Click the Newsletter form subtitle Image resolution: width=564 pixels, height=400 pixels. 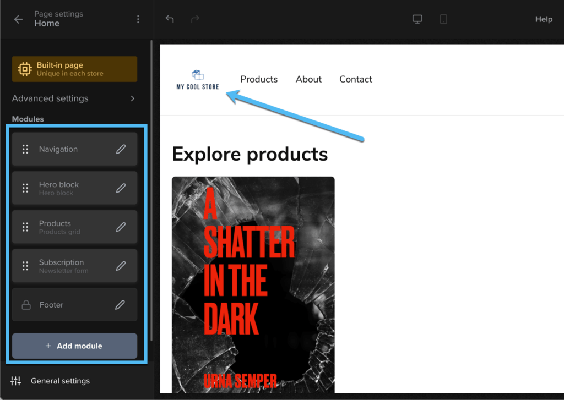pos(64,271)
